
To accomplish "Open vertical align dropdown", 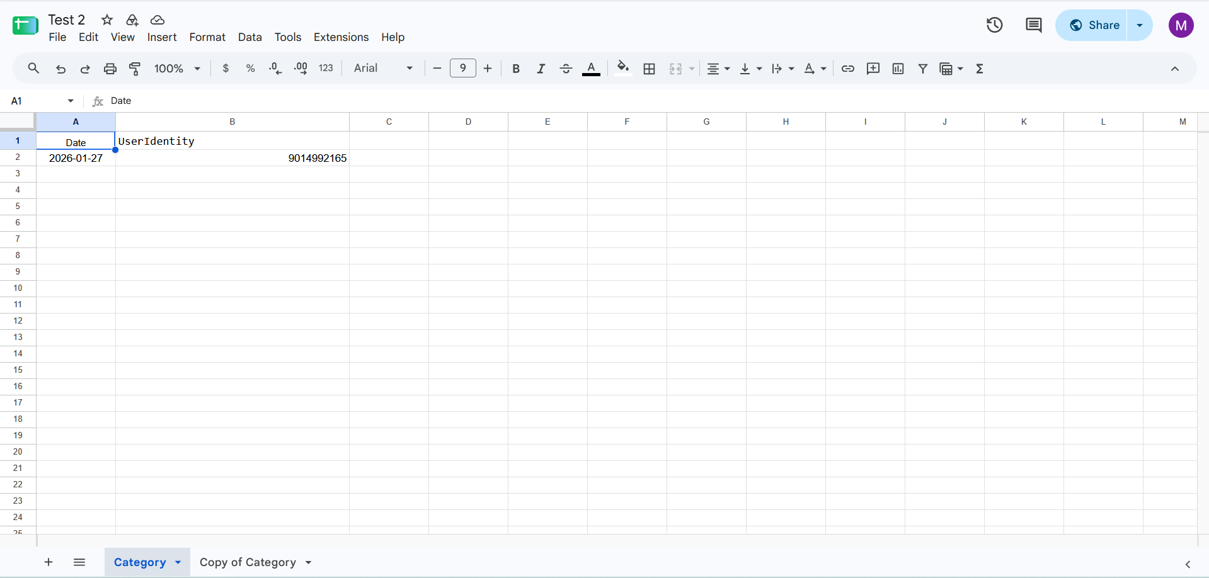I will 750,69.
